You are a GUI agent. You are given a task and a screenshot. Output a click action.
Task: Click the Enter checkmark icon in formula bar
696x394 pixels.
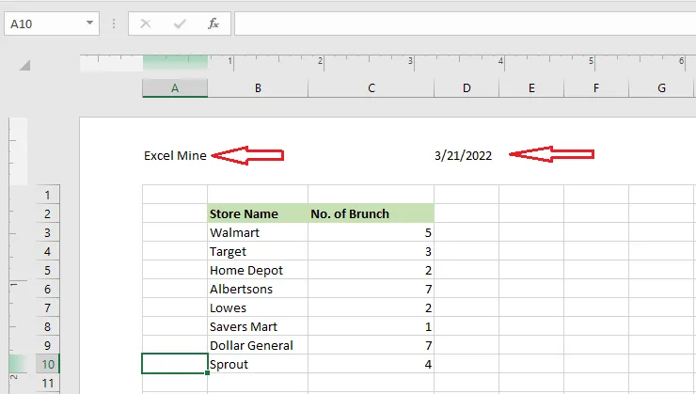(180, 24)
